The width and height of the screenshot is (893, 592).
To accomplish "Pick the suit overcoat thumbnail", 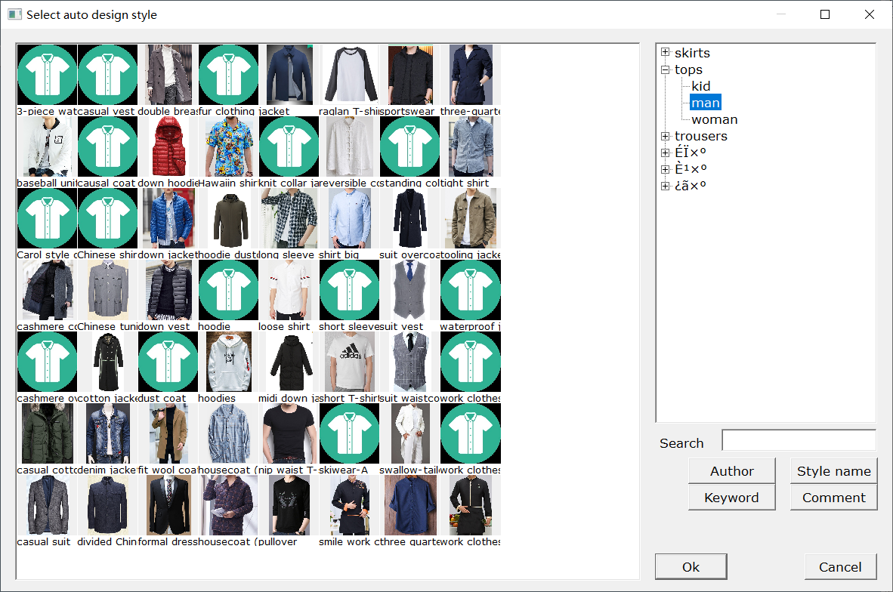I will pyautogui.click(x=410, y=218).
